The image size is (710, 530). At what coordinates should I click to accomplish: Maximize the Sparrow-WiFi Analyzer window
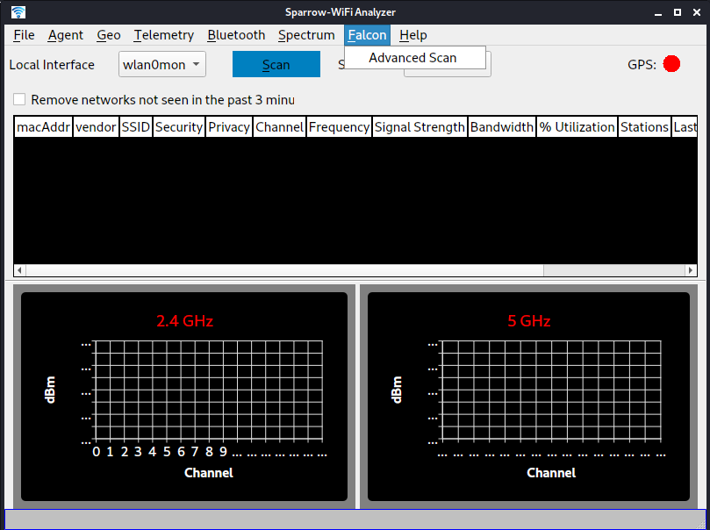tap(678, 12)
